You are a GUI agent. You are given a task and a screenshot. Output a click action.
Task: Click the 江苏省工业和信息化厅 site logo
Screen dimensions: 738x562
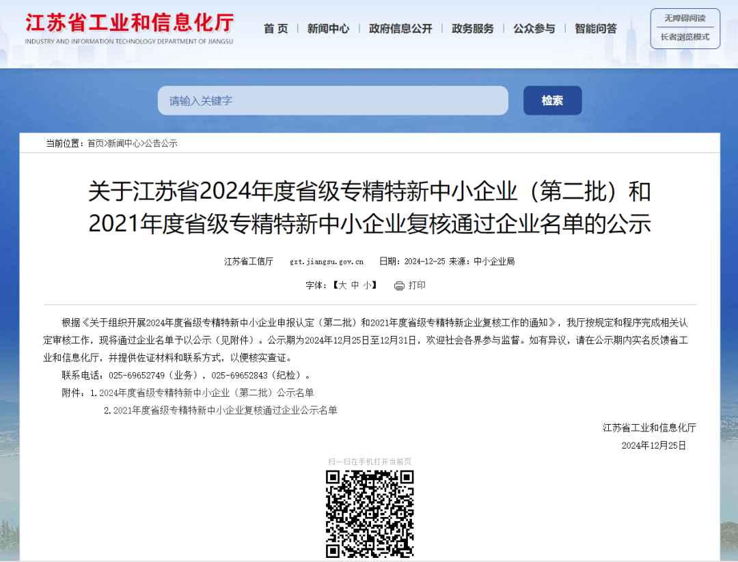click(x=129, y=29)
